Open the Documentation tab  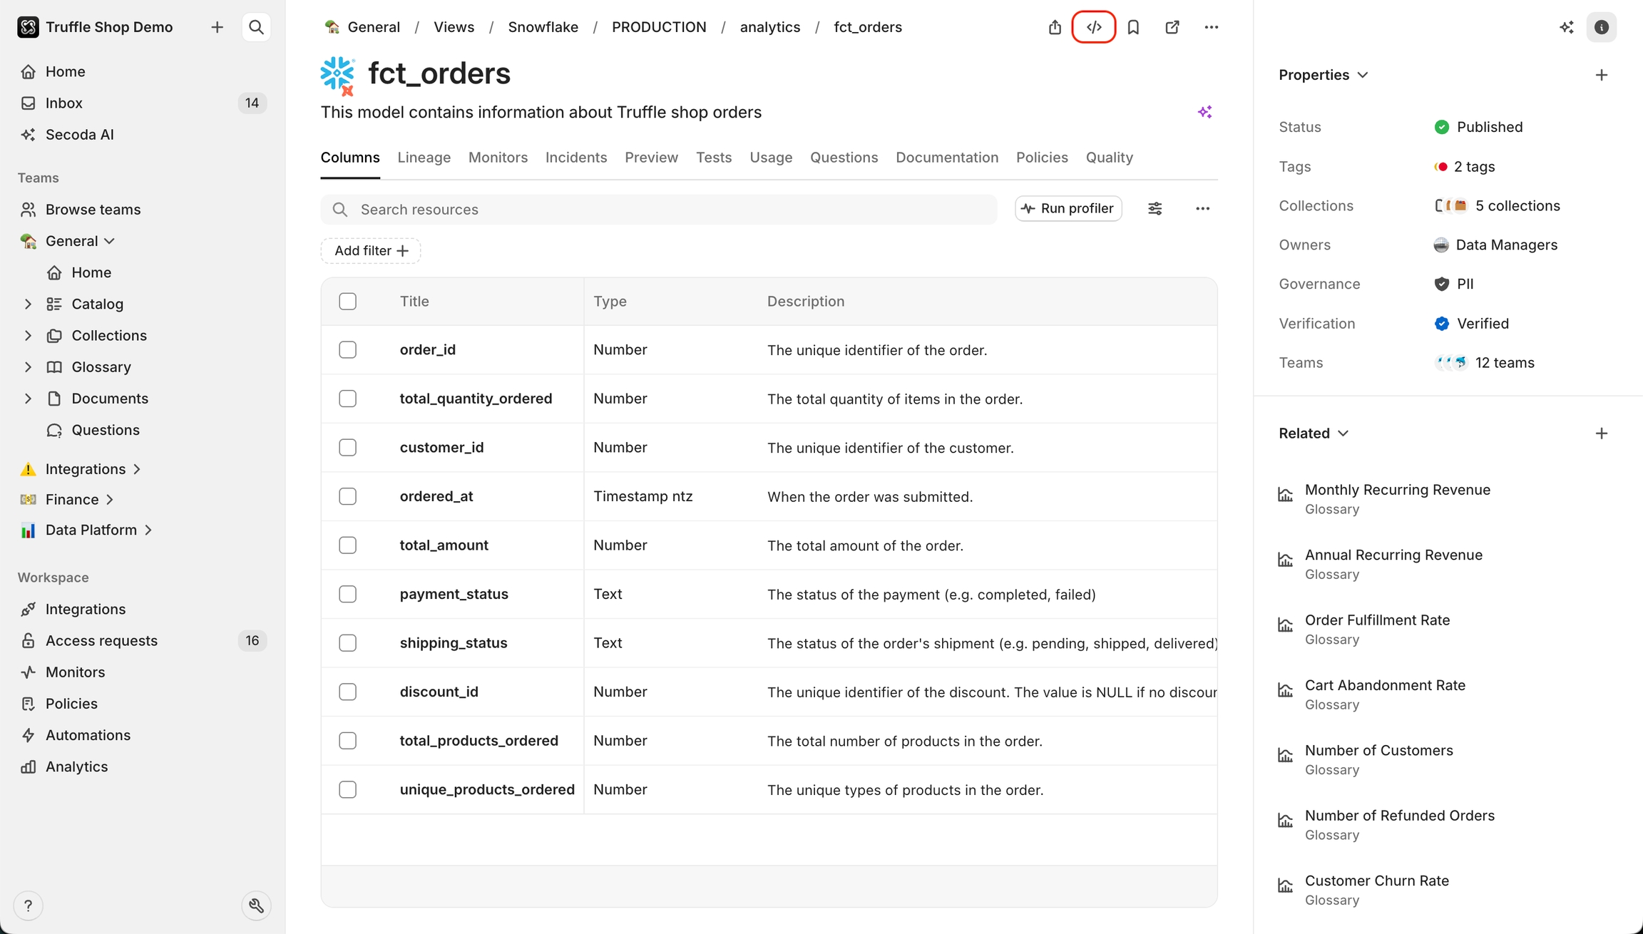946,158
